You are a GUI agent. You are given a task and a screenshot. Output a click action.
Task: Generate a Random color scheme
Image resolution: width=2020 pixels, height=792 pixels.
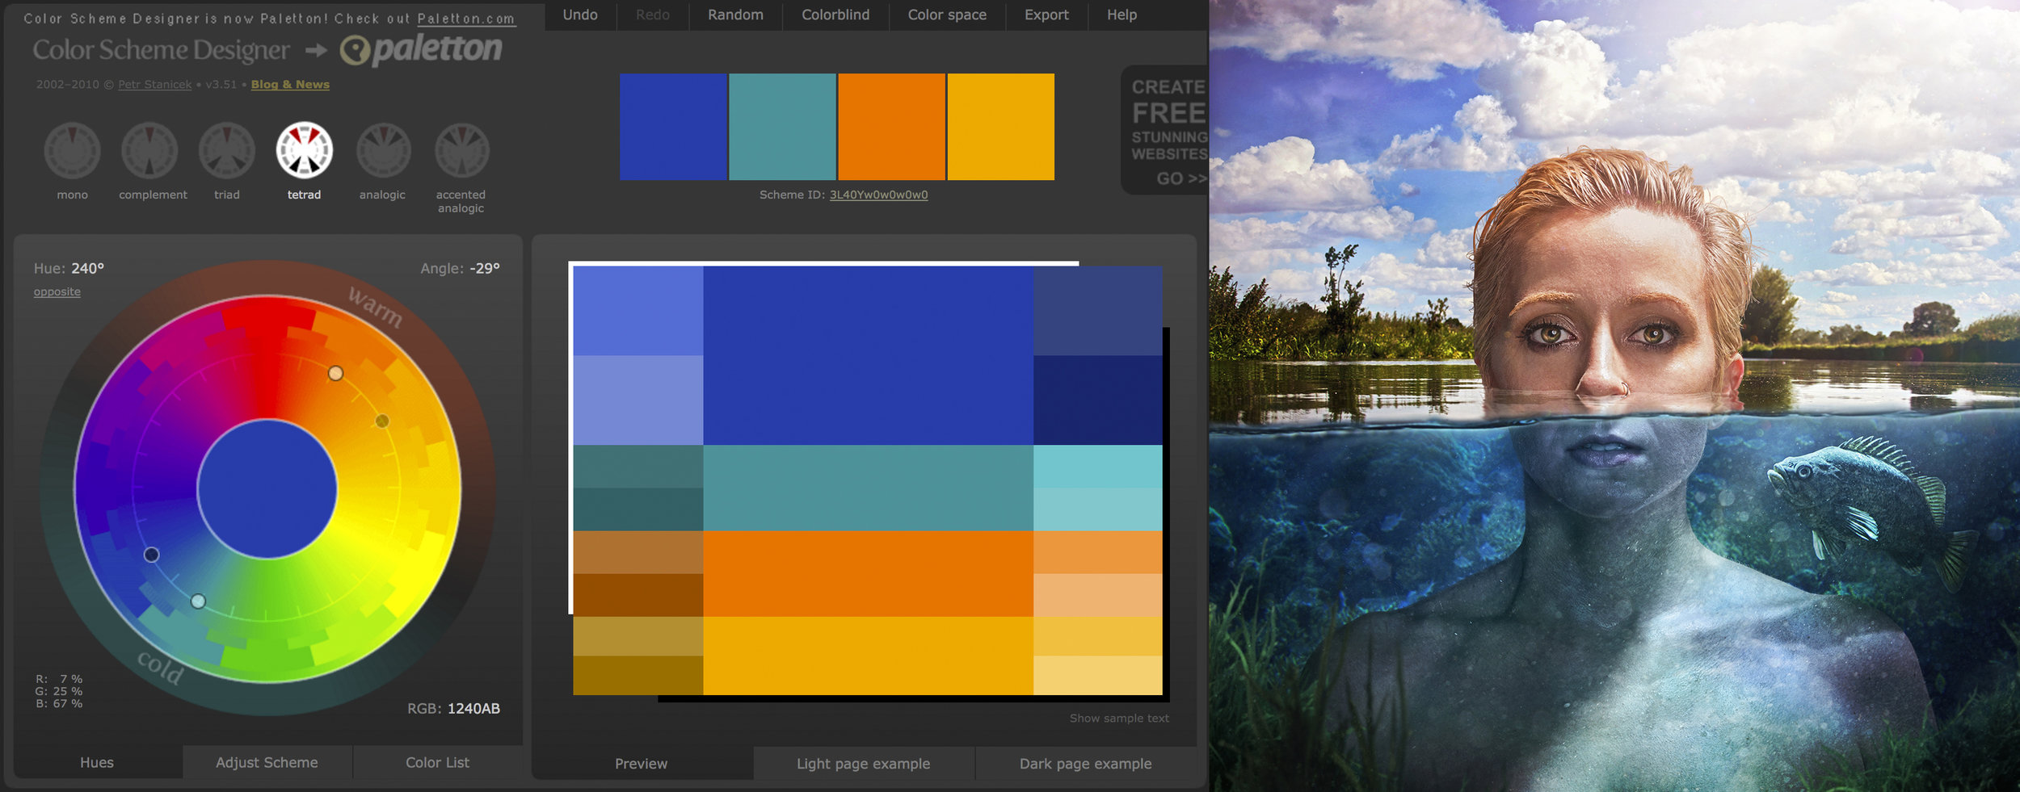(735, 15)
